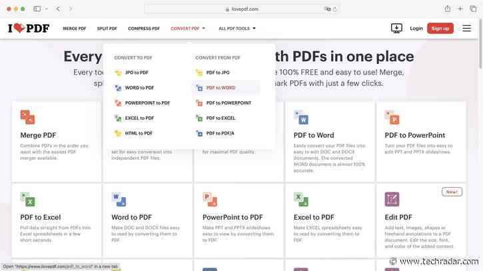The height and width of the screenshot is (271, 483).
Task: Select PDF to POWERPOINT menu entry
Action: [229, 103]
